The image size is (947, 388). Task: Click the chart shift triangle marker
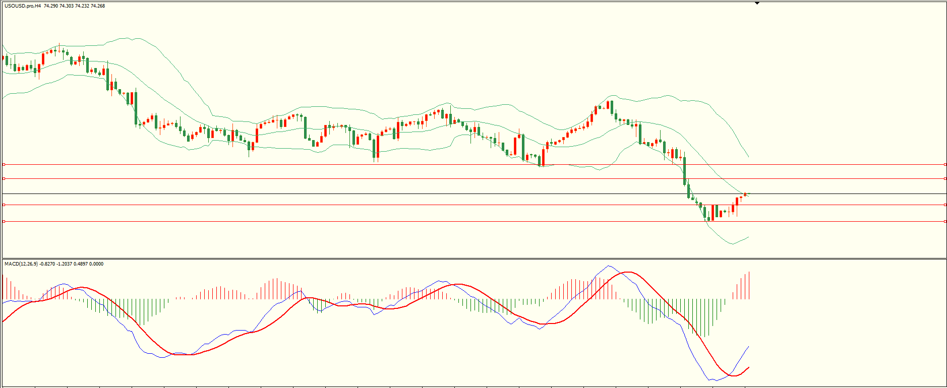point(757,4)
